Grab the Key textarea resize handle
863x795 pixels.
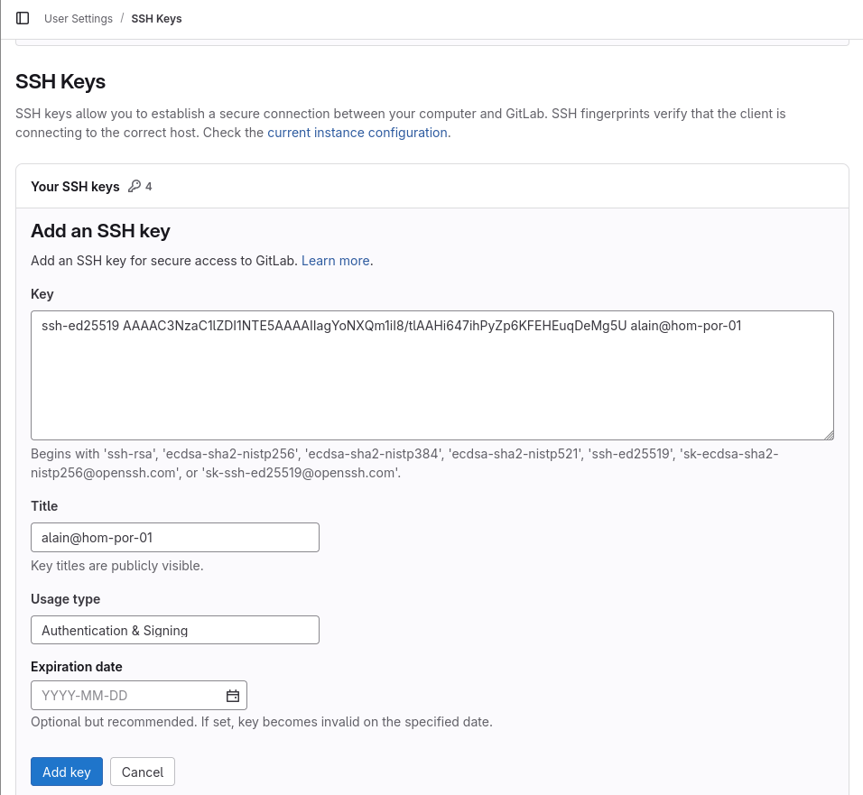(x=828, y=434)
